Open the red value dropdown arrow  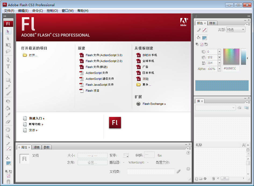pyautogui.click(x=219, y=52)
